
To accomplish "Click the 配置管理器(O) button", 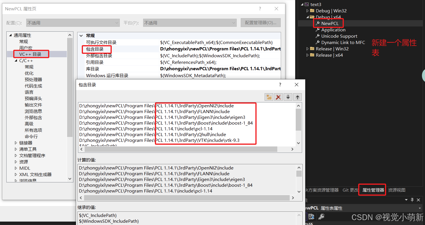I will pyautogui.click(x=261, y=22).
